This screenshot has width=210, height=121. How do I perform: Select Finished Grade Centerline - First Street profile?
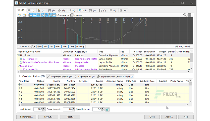point(41,62)
